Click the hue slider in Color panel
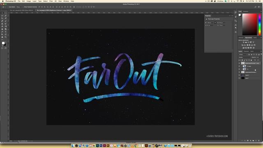263x148 pixels. pos(260,24)
